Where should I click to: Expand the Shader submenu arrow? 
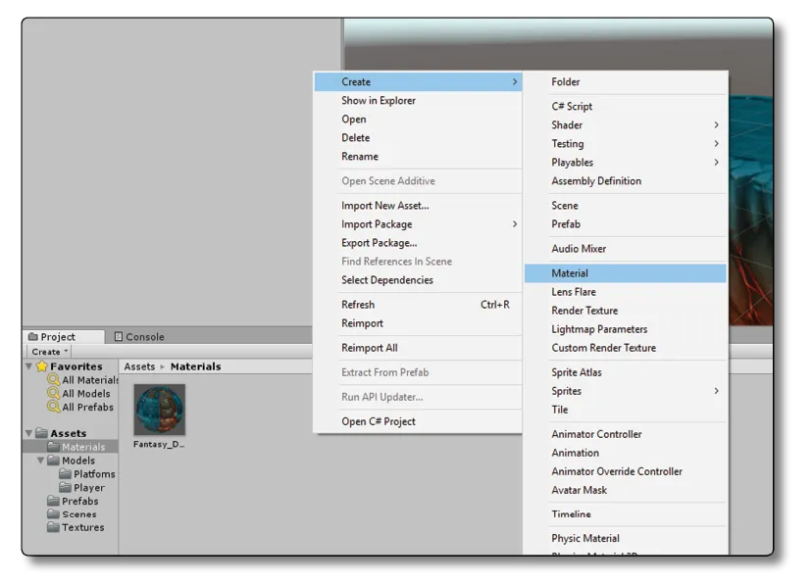click(x=716, y=125)
